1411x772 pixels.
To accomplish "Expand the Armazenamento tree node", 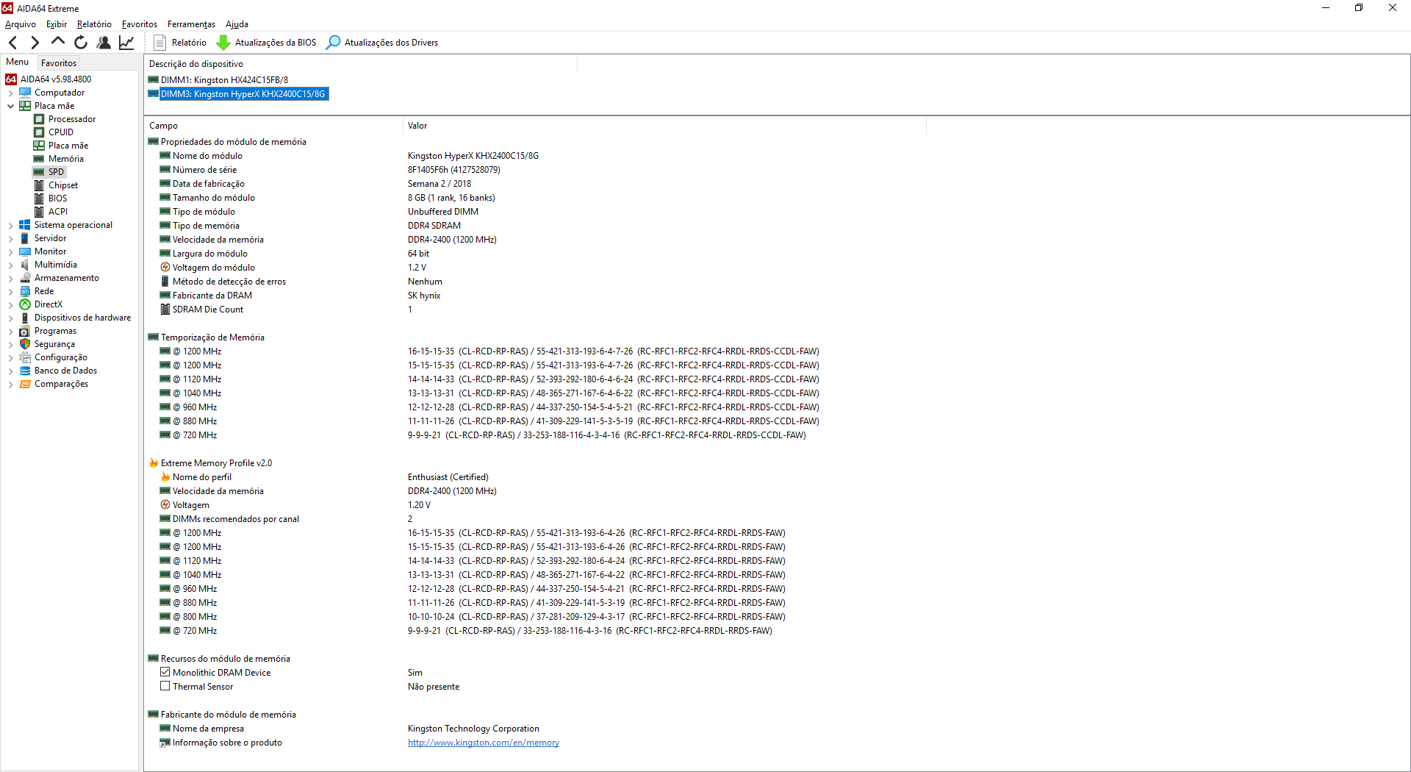I will [x=10, y=278].
